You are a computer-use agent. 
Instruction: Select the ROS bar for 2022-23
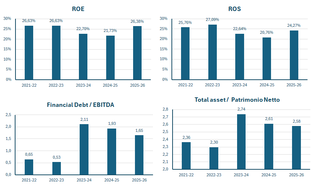(212, 52)
